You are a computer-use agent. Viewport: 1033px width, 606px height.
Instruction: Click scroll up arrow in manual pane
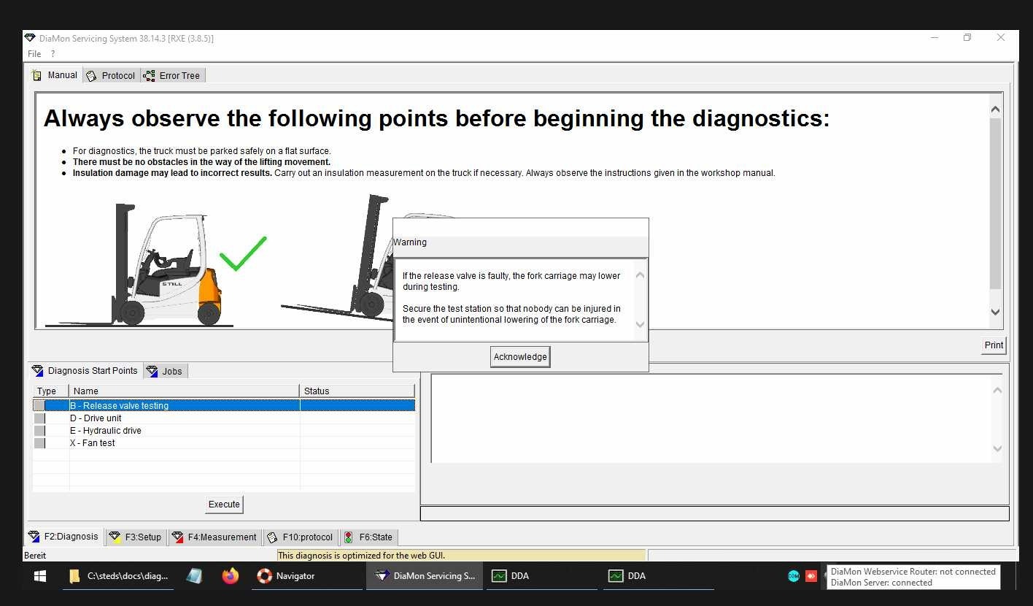tap(995, 110)
